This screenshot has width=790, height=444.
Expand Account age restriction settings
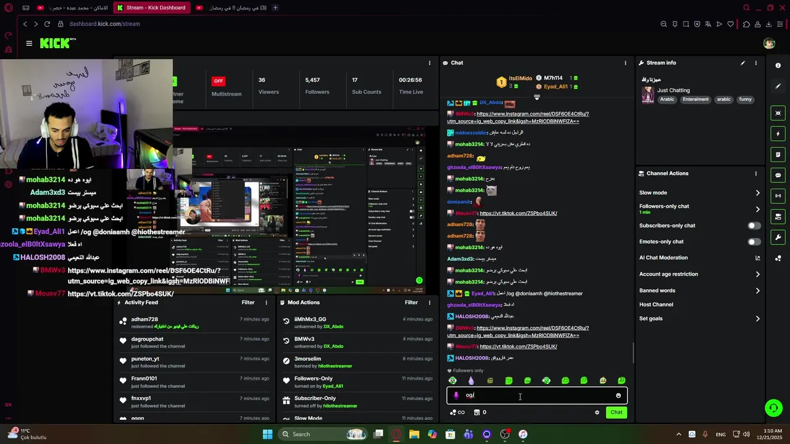(699, 274)
